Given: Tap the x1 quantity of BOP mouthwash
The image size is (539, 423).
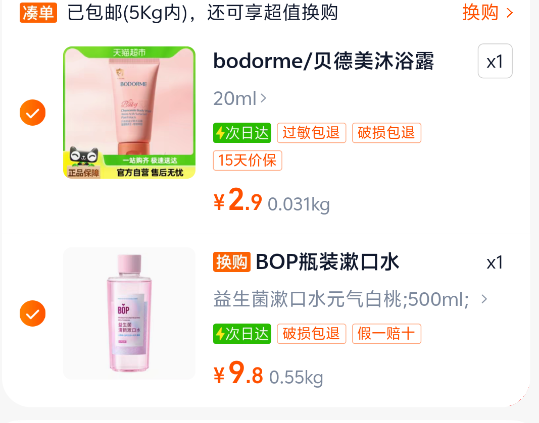Looking at the screenshot, I should (x=495, y=262).
